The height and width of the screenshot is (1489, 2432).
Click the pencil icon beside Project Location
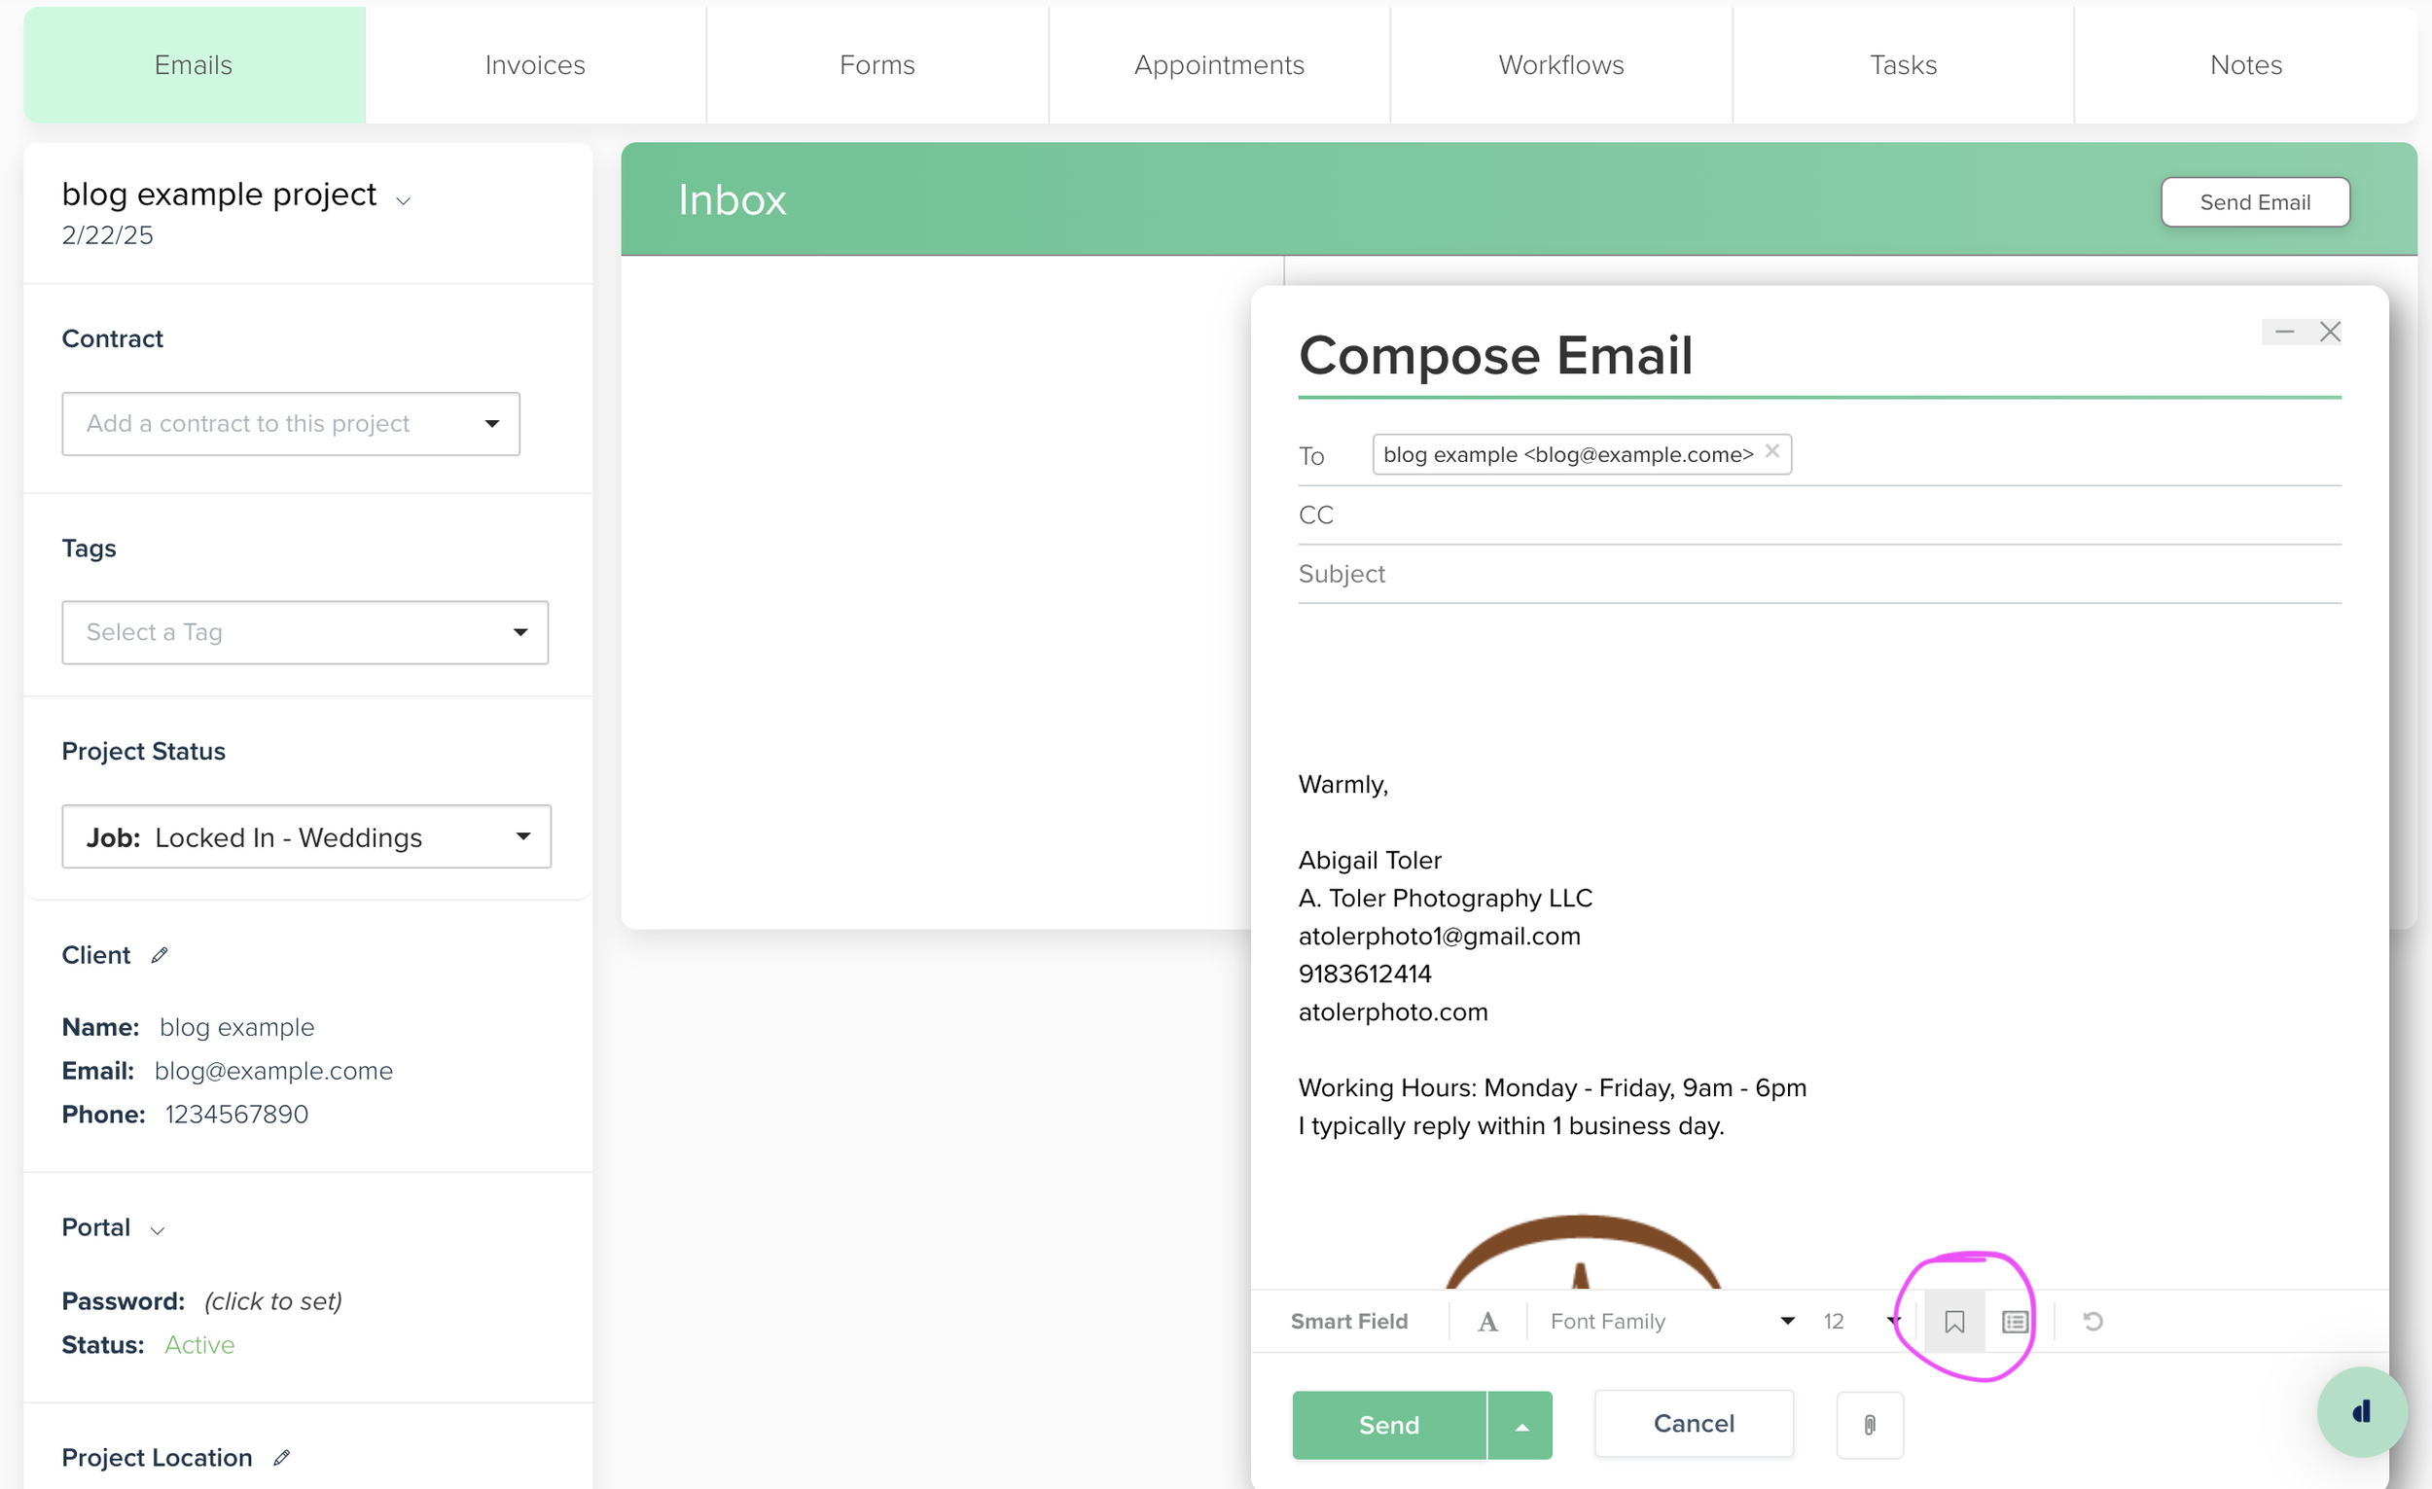point(282,1458)
